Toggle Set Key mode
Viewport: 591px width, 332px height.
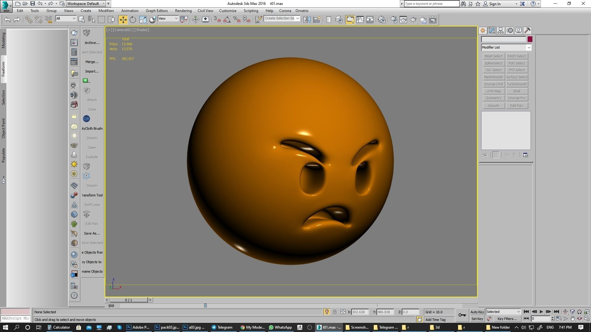(x=477, y=319)
